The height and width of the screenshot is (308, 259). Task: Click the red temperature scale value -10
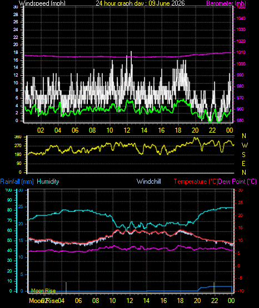coord(240,291)
